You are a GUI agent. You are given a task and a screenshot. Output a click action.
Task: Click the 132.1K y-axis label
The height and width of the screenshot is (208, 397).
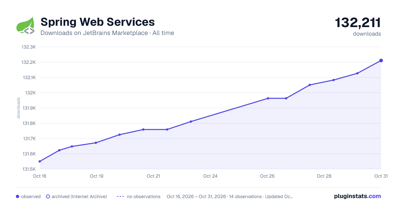tap(29, 78)
